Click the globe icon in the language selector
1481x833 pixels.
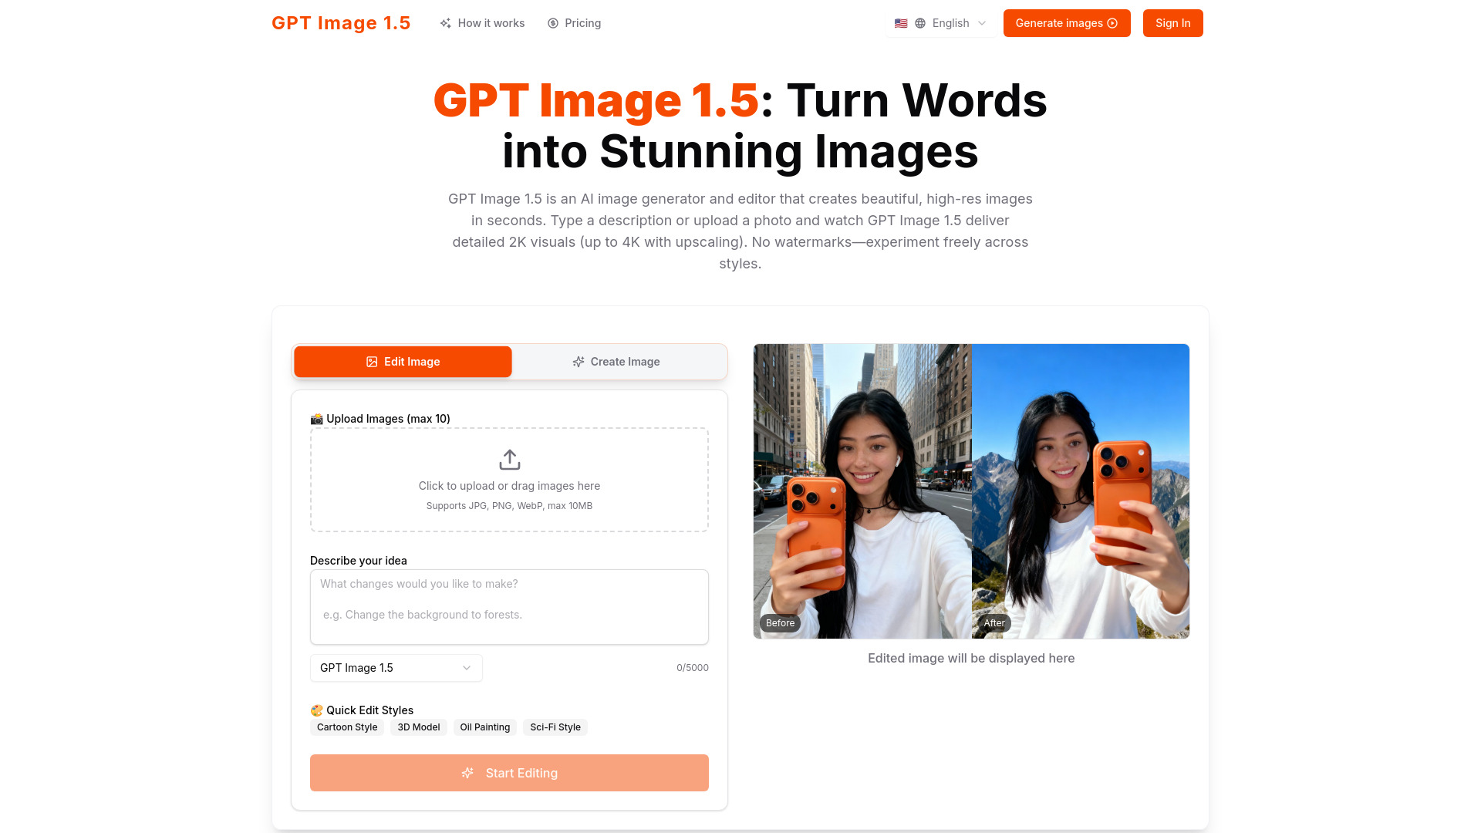(920, 23)
